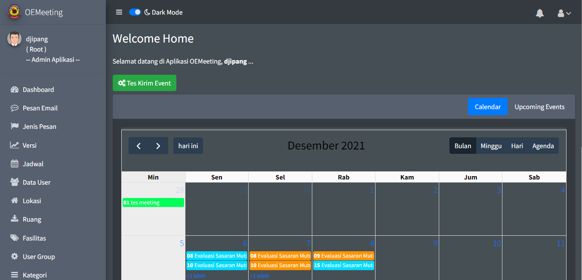Click the 'hari ini' button
This screenshot has height=280, width=582.
click(188, 146)
